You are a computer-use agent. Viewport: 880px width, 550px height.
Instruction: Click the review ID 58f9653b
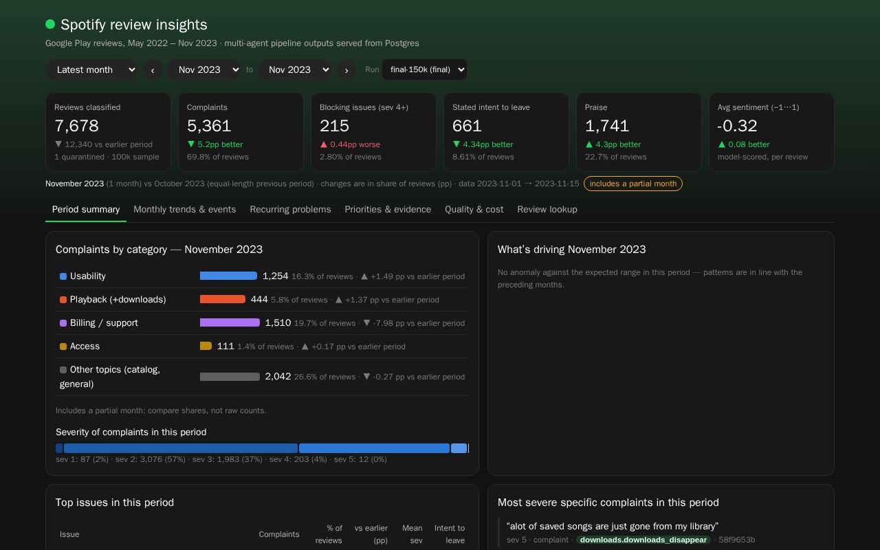click(737, 540)
